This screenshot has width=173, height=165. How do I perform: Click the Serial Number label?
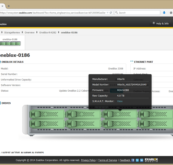click(x=9, y=74)
